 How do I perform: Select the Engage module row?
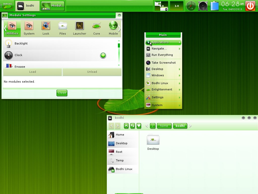coord(59,65)
